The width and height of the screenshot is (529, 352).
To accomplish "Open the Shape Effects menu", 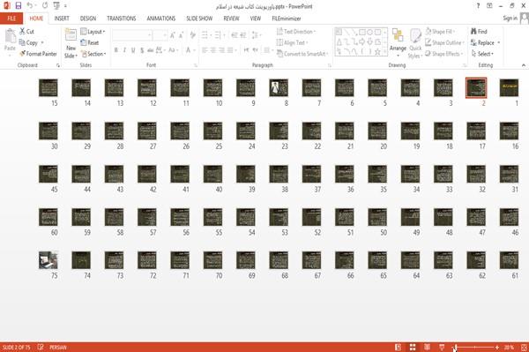I will point(443,54).
